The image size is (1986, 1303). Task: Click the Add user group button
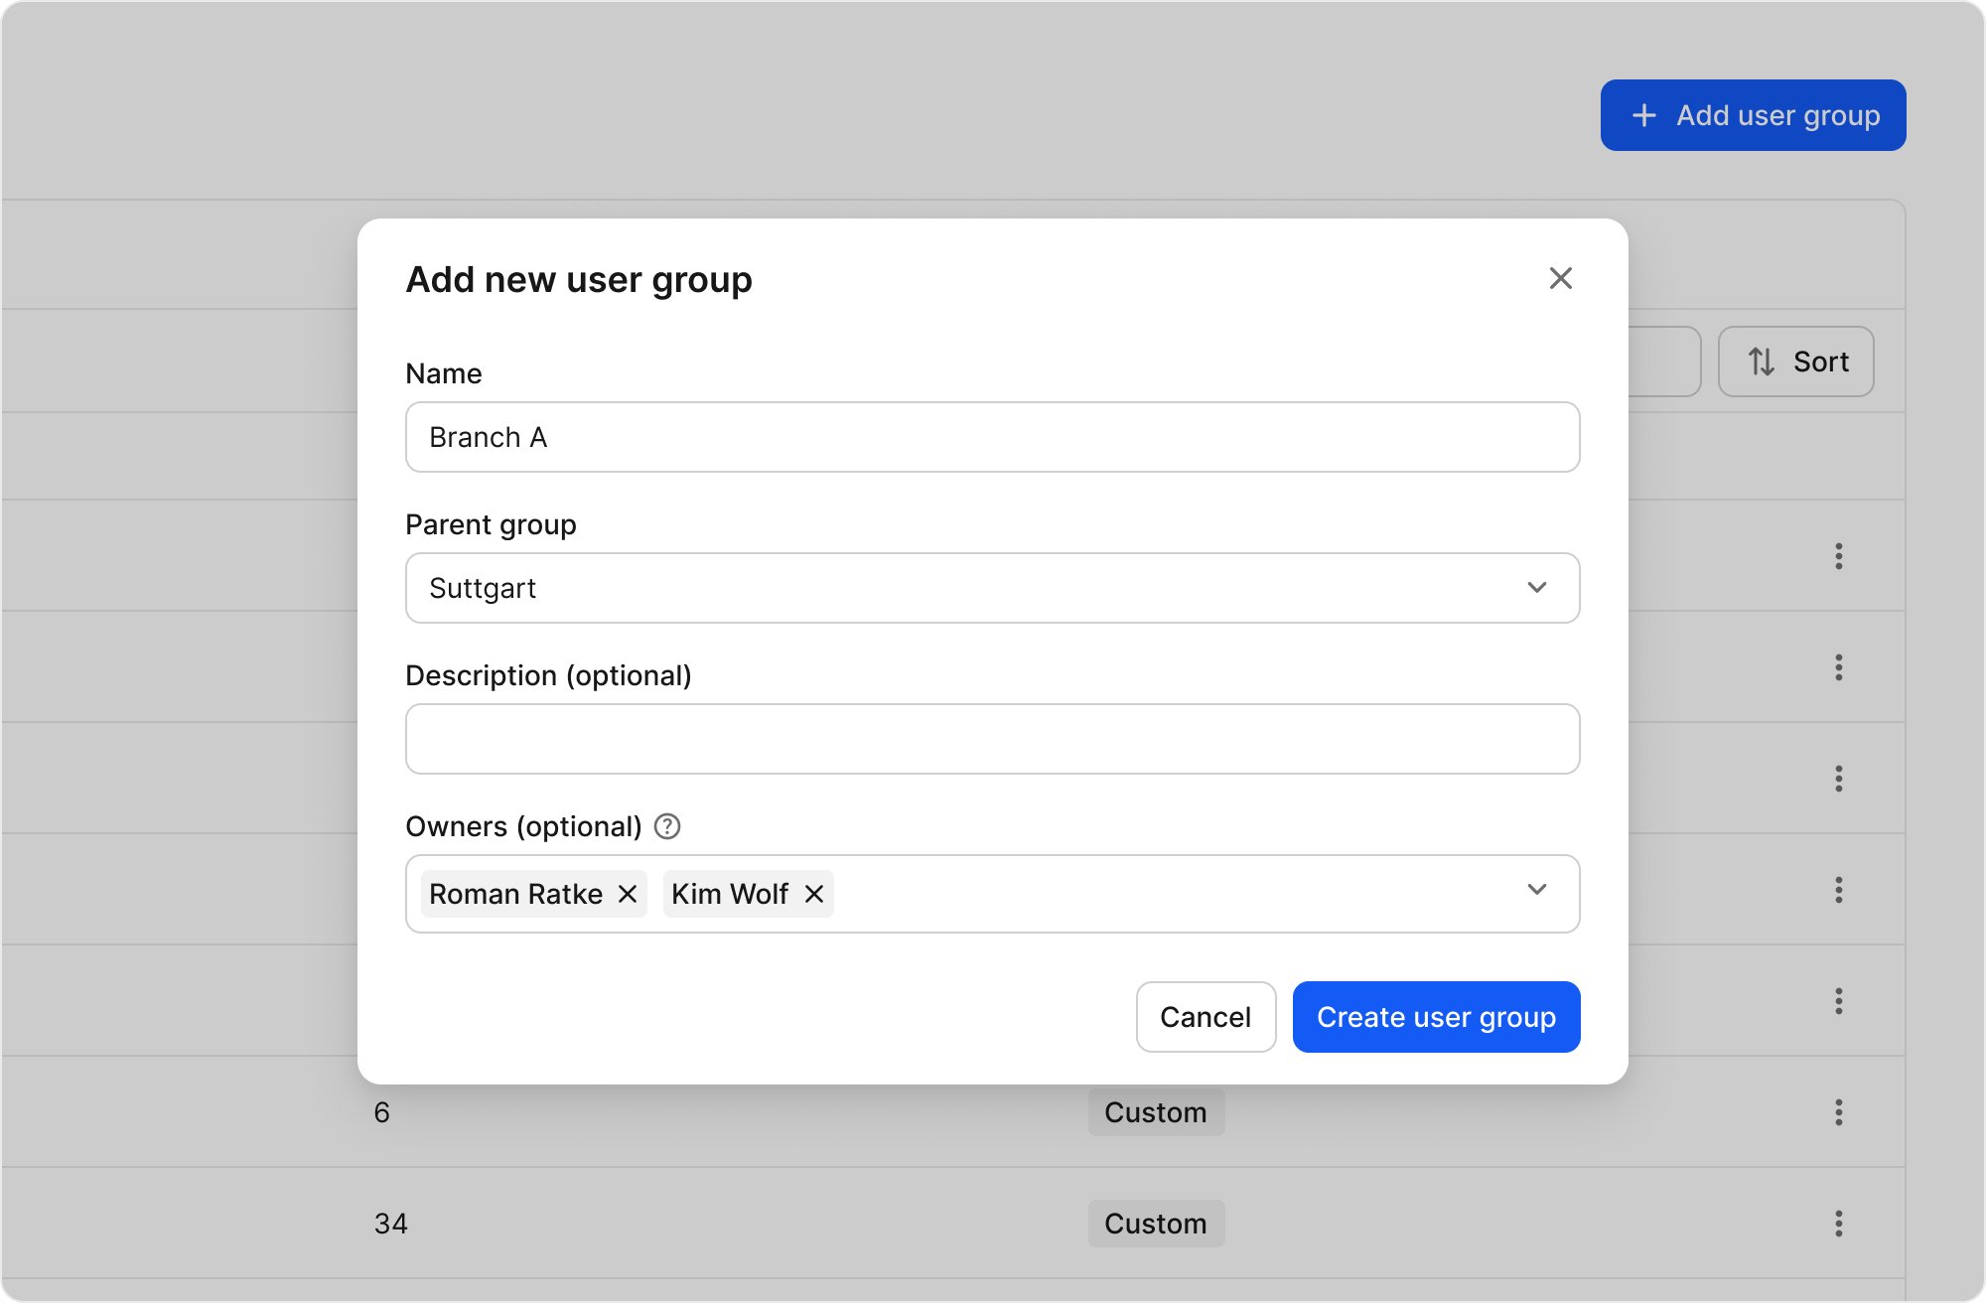click(x=1753, y=114)
